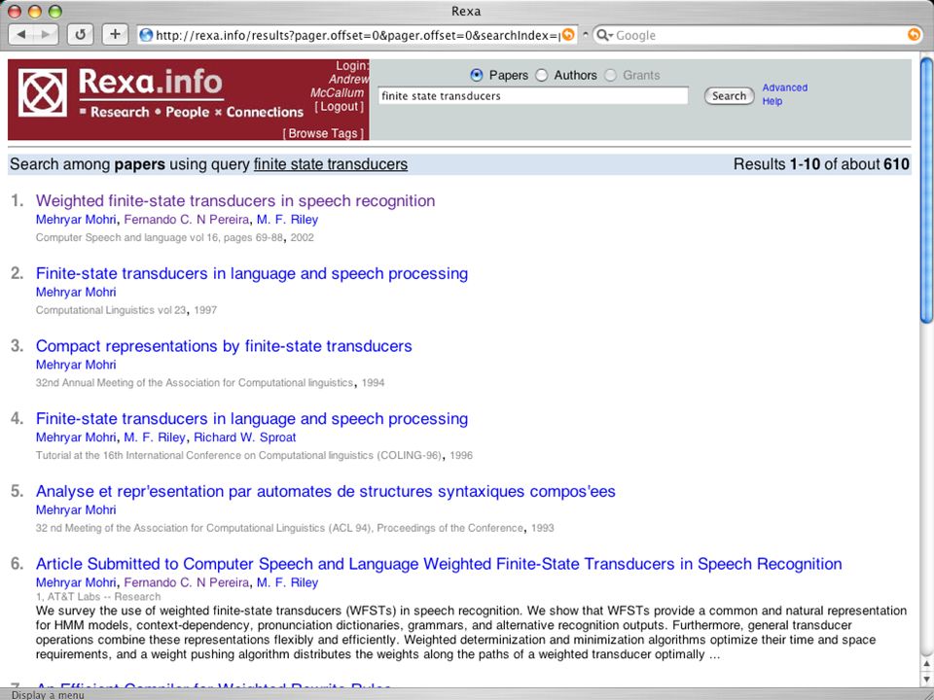Click the text 1, AT&T Labs -- Research

click(98, 596)
